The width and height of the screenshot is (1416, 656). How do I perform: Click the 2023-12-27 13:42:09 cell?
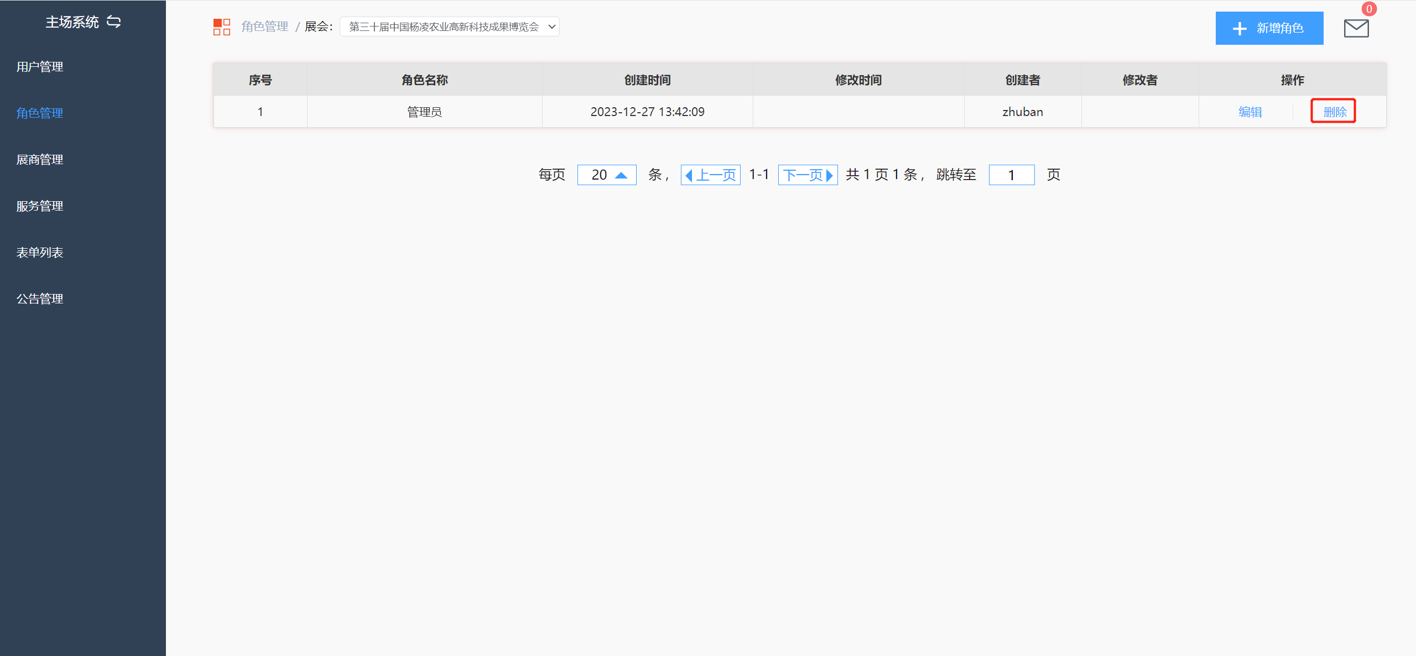pyautogui.click(x=648, y=112)
